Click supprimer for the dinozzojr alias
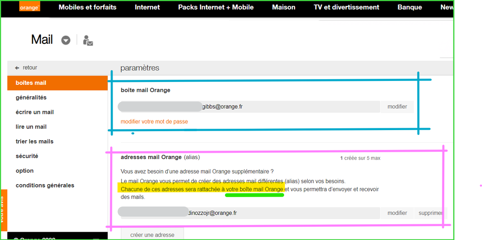This screenshot has height=240, width=482. (x=430, y=213)
